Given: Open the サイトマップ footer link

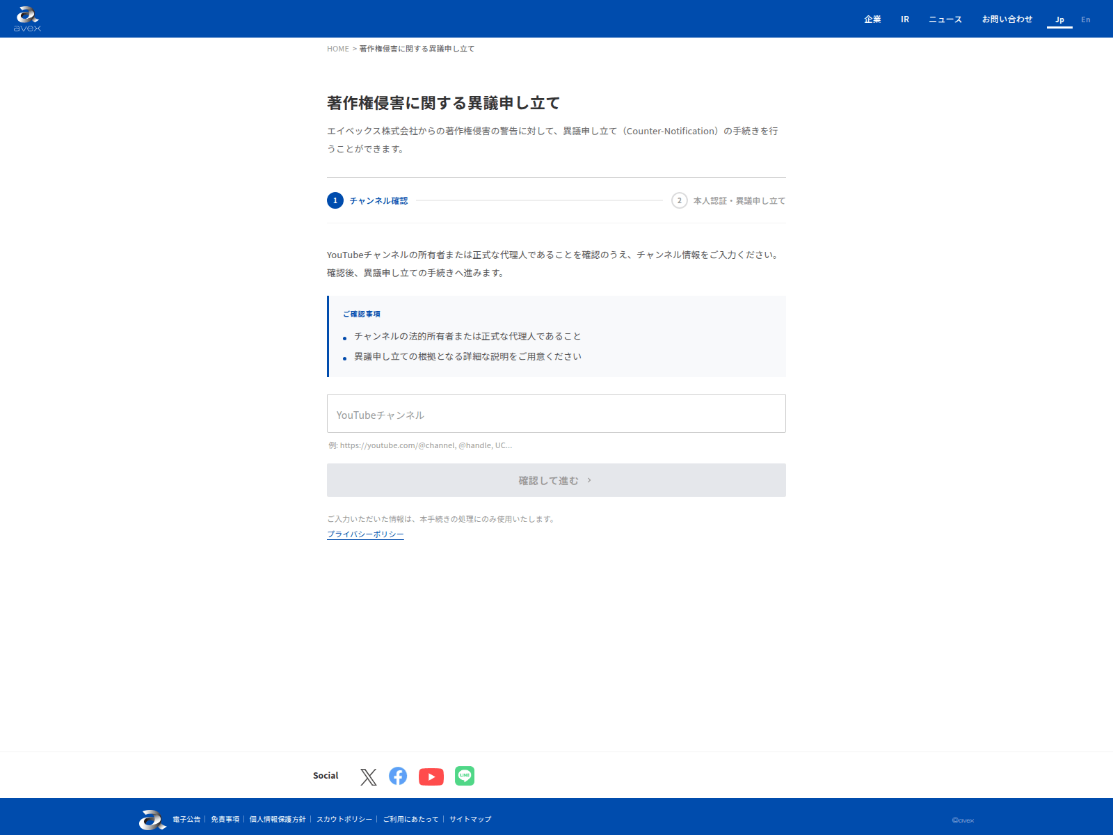Looking at the screenshot, I should 470,819.
